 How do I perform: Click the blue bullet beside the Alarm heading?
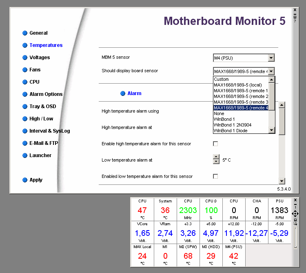point(123,93)
